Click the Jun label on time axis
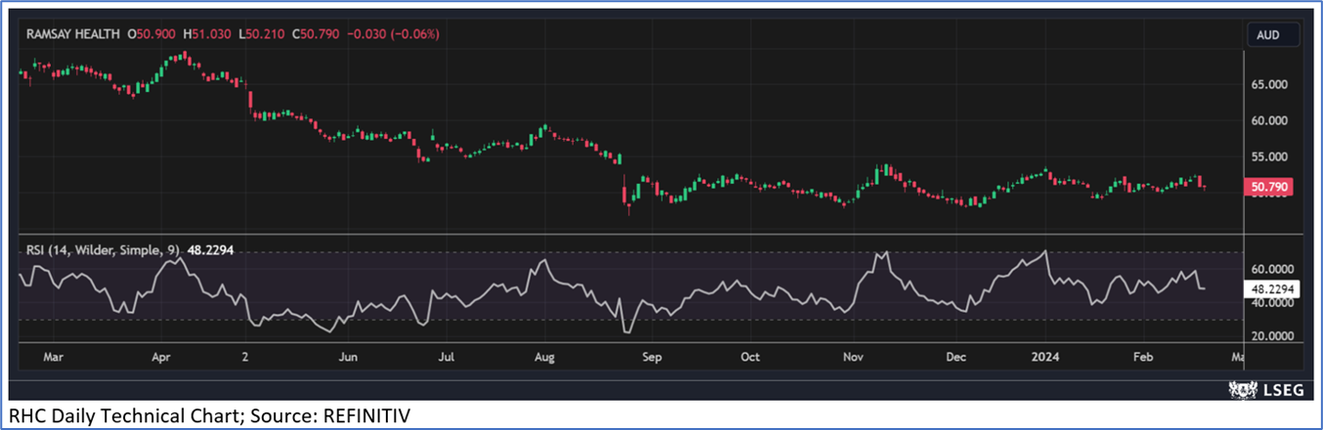1323x430 pixels. (x=345, y=358)
